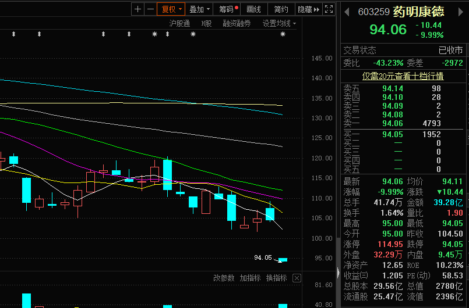Viewport: 469px width, 308px height.
Task: Click the 买一 price 94.05
Action: (393, 134)
